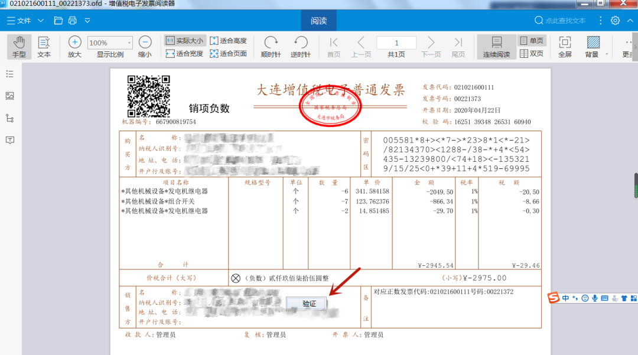Click the print icon in title bar
The width and height of the screenshot is (638, 355).
tap(73, 21)
